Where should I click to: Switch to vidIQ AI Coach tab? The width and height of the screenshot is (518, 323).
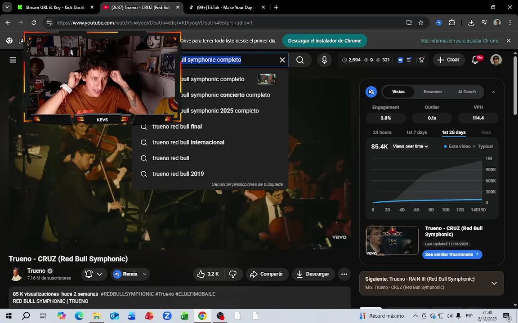pyautogui.click(x=467, y=92)
